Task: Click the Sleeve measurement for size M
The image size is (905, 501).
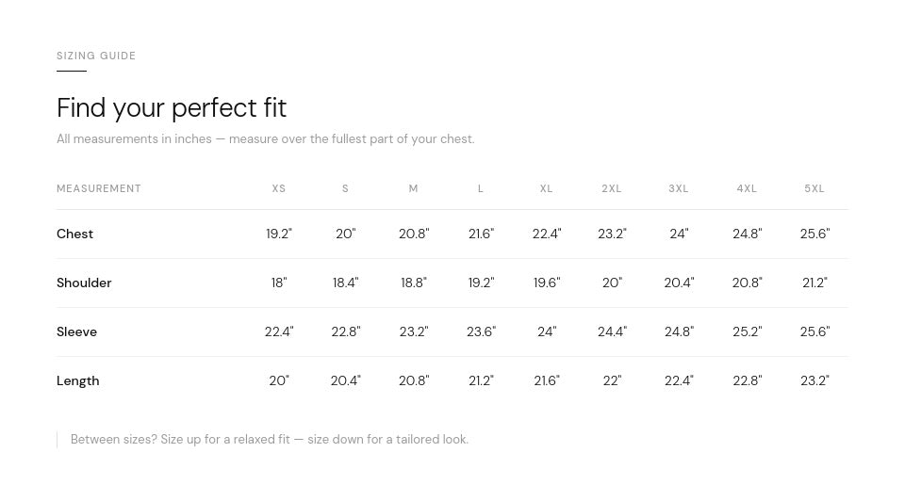Action: [x=413, y=331]
